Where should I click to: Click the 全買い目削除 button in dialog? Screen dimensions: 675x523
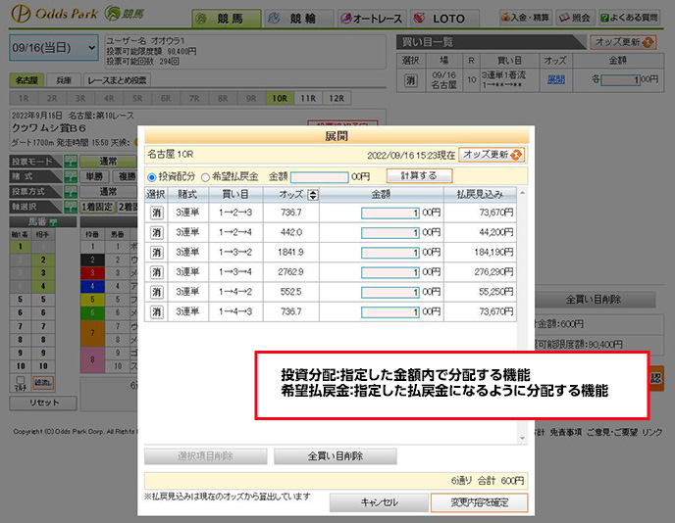pyautogui.click(x=335, y=456)
